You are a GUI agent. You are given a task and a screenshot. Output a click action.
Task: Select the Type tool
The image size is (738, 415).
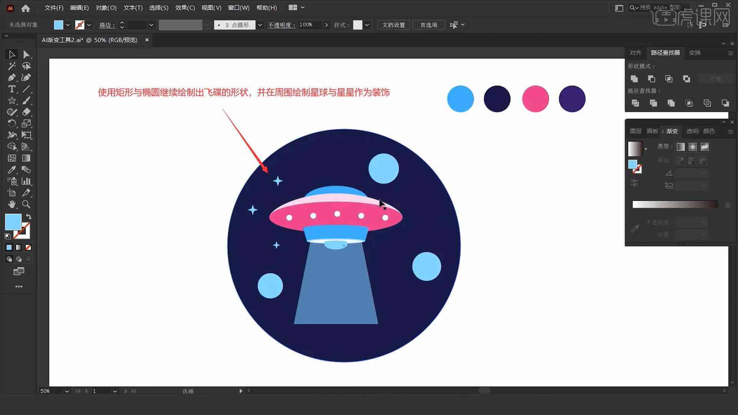click(x=11, y=89)
